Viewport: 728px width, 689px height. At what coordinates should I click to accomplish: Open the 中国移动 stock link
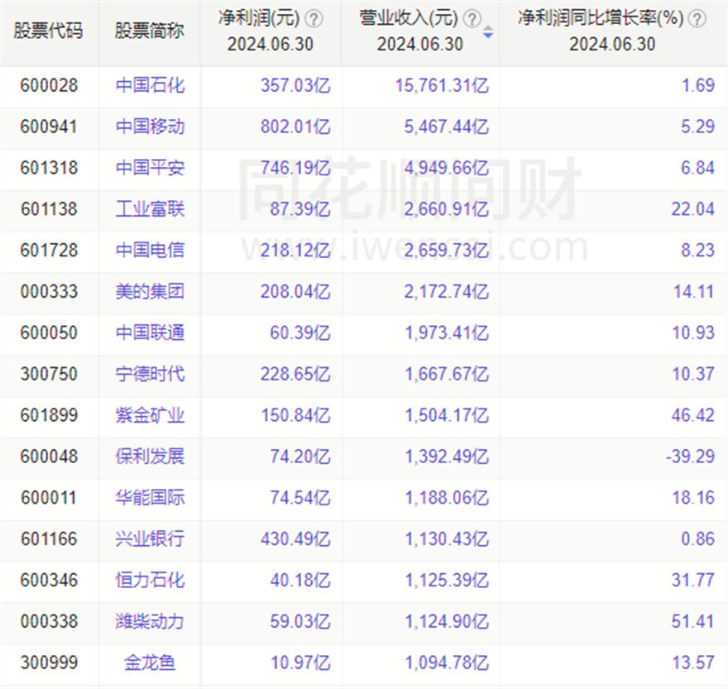click(x=150, y=127)
